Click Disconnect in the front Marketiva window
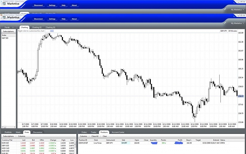The width and height of the screenshot is (246, 154). tap(38, 19)
